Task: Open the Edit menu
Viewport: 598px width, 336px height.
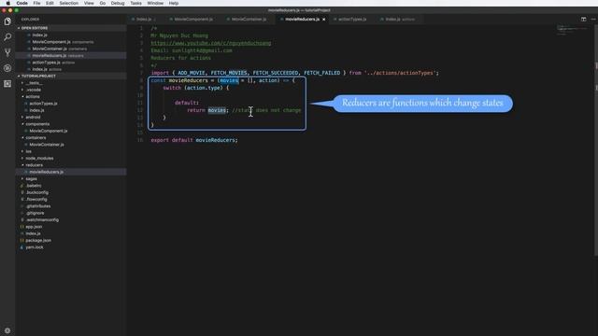Action: coord(50,3)
